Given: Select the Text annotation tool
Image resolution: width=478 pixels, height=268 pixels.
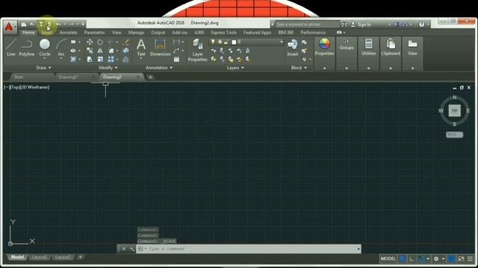Looking at the screenshot, I should (141, 48).
